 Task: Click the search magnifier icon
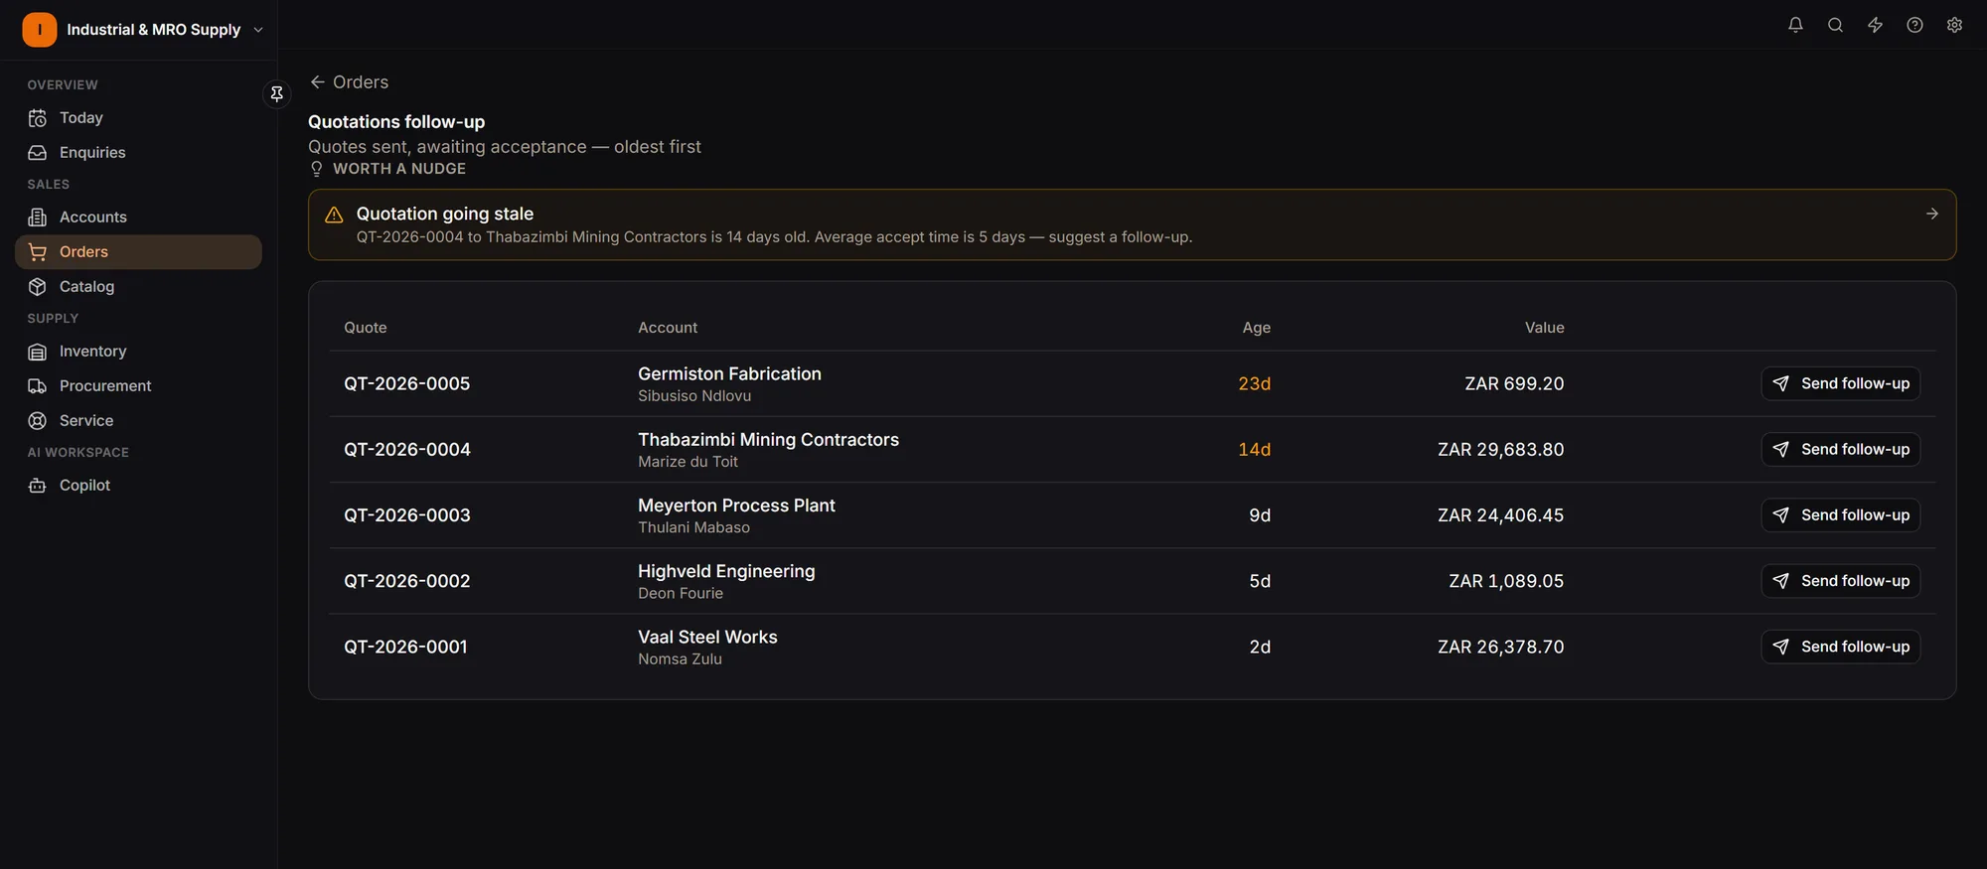point(1835,25)
